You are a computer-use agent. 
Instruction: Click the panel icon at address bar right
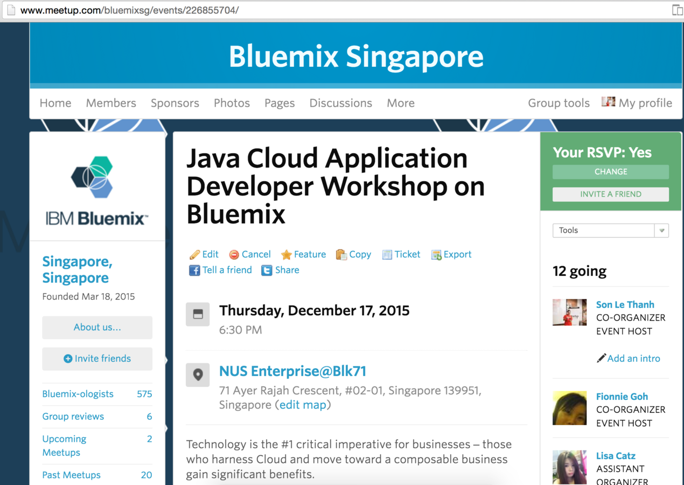[x=678, y=10]
